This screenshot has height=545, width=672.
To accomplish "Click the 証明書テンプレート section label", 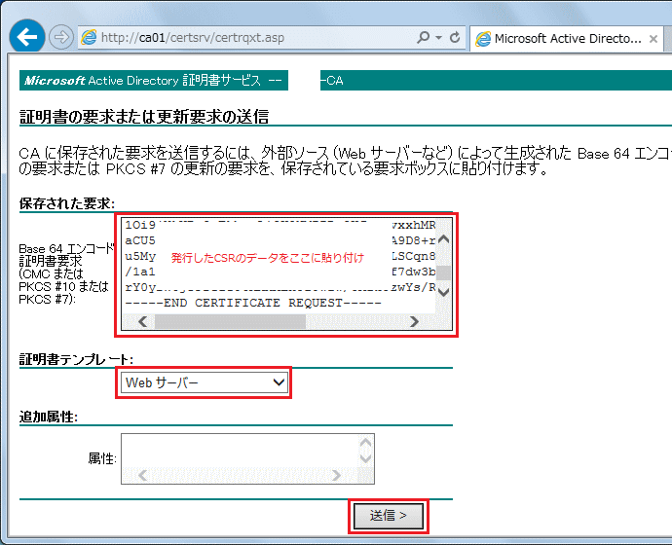I will [76, 359].
